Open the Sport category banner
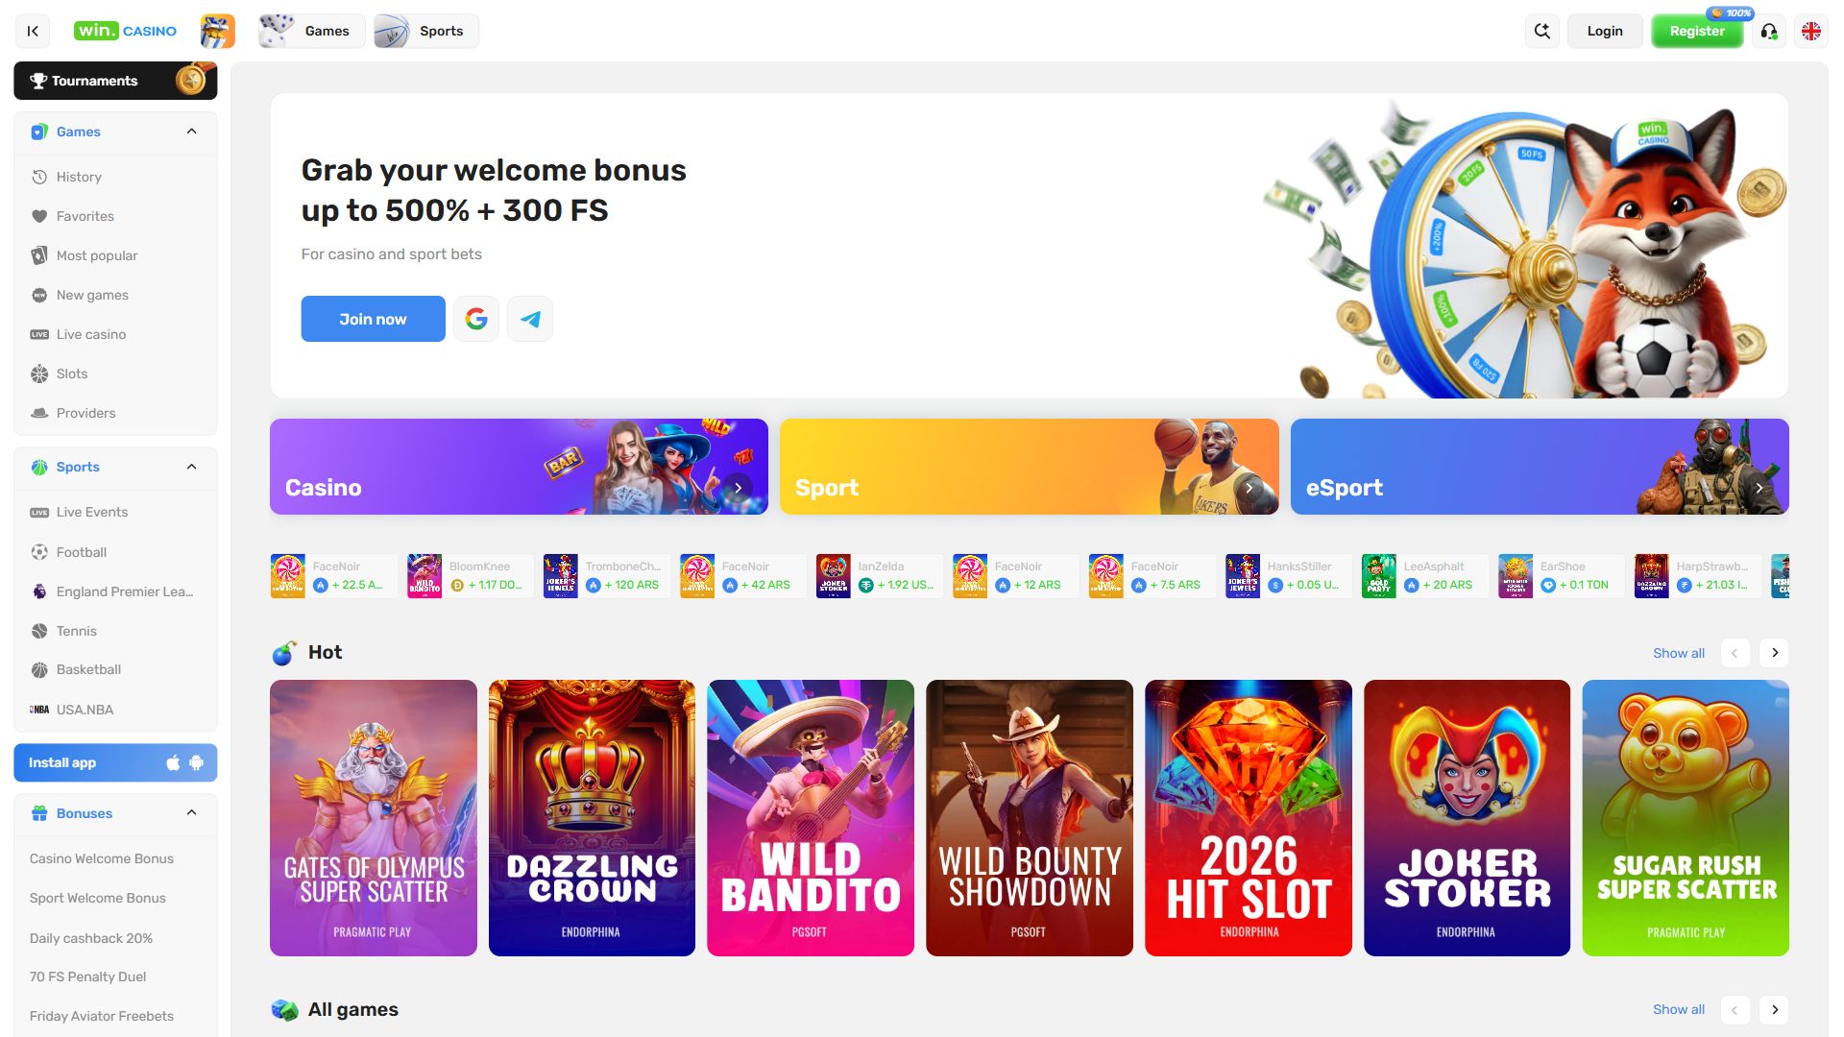Image resolution: width=1844 pixels, height=1037 pixels. point(1030,467)
